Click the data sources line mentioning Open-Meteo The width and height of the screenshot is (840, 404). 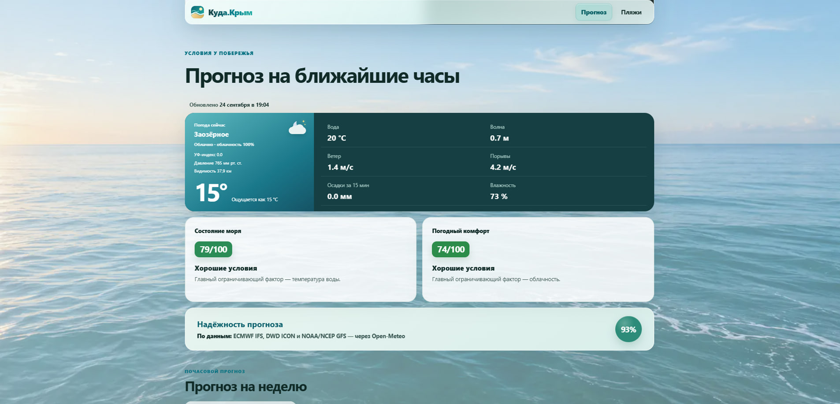point(301,336)
